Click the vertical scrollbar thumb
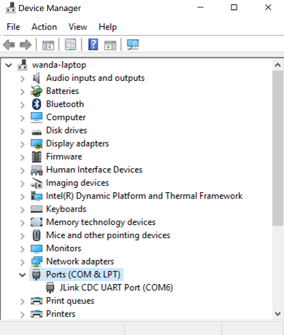This screenshot has height=335, width=284. (x=277, y=149)
